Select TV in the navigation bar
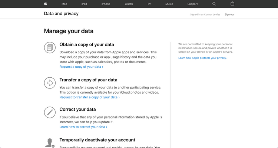Image resolution: width=278 pixels, height=148 pixels. pyautogui.click(x=149, y=4)
